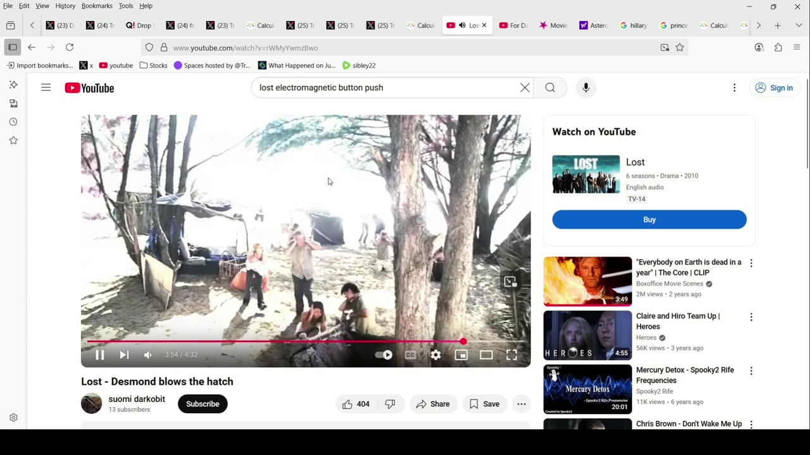Open the sibley22 bookmark
Screen dimensions: 810x455
pos(359,65)
